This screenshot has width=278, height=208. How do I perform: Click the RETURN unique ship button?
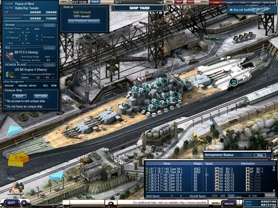(x=41, y=96)
